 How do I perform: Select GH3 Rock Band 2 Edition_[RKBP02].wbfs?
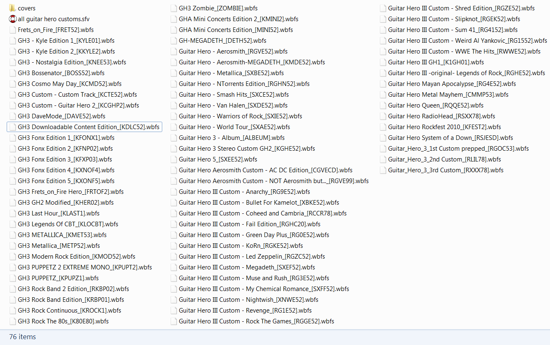pos(74,289)
